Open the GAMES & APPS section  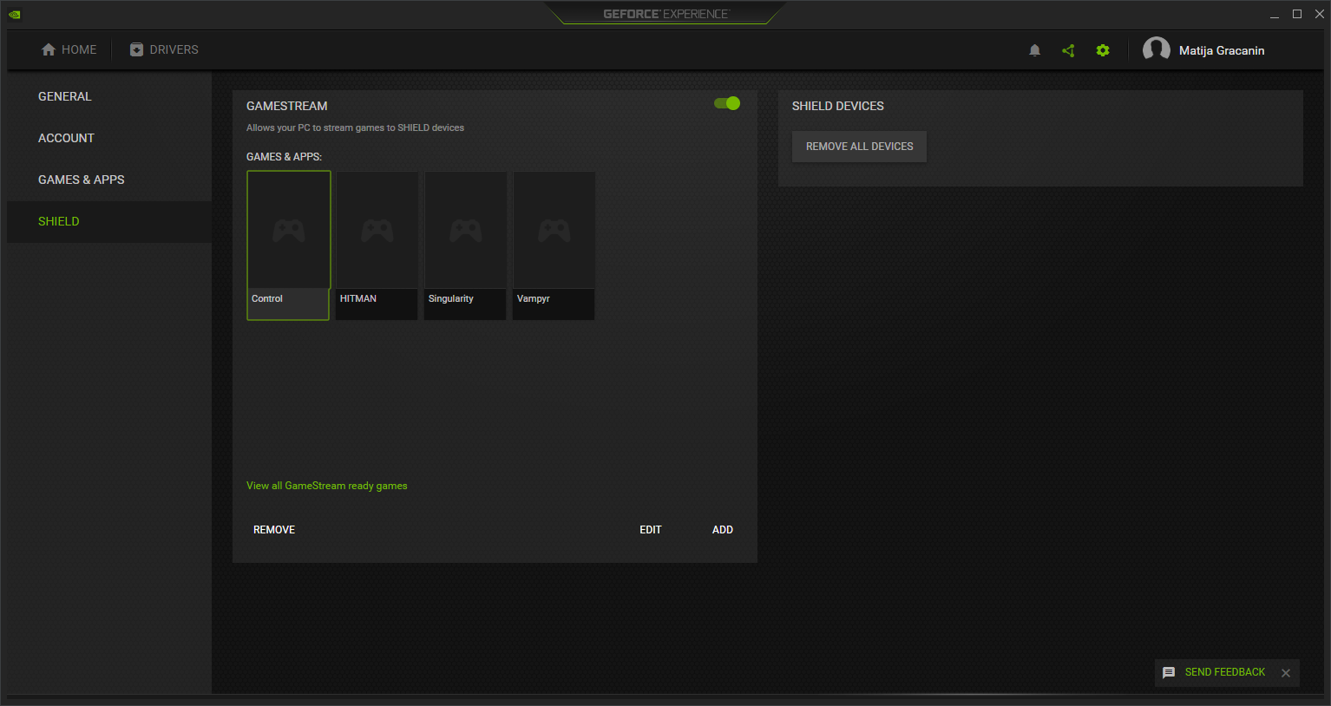109,180
